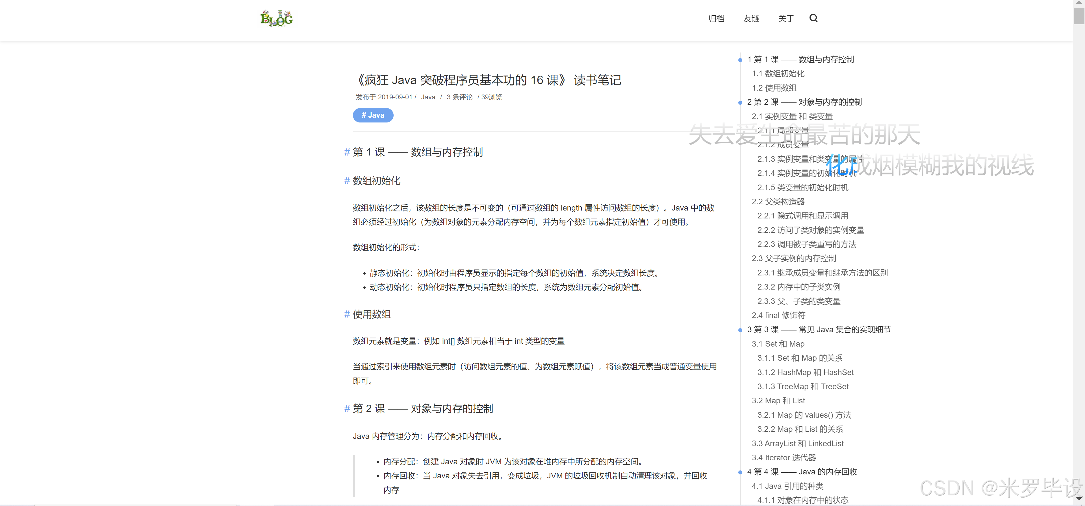This screenshot has height=506, width=1085.
Task: Click the "# Java" tag button
Action: pos(373,115)
